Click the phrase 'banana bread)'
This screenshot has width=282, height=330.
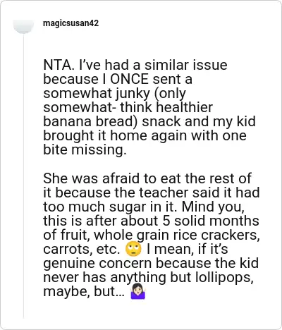(x=90, y=121)
